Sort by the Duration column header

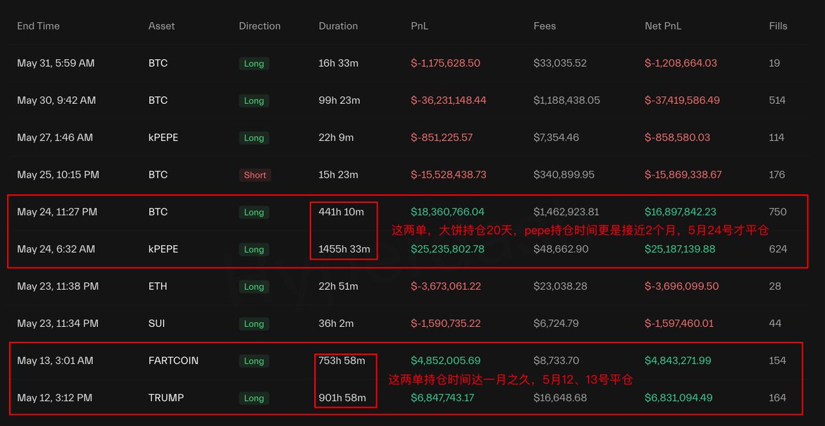pyautogui.click(x=339, y=25)
